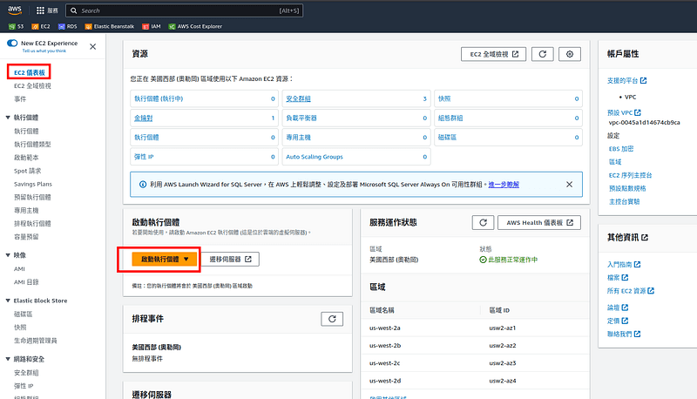Open the IAM shortcut in favorites bar
Screen dimensions: 697x399
[152, 26]
